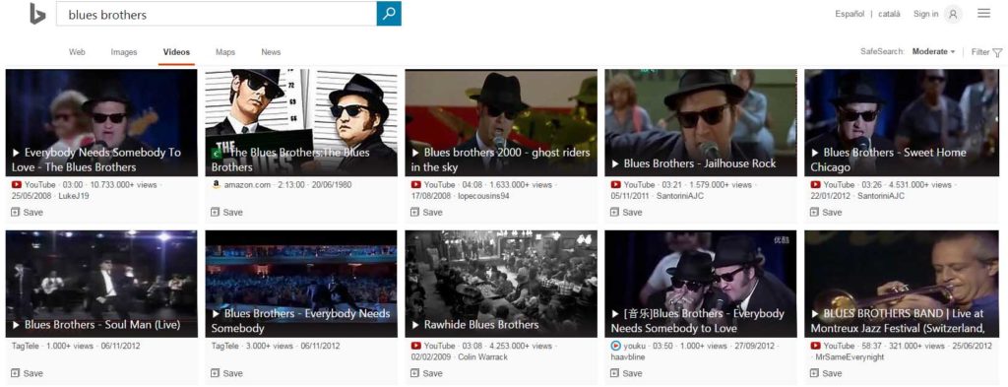This screenshot has width=1008, height=387.
Task: Click Save icon under Montreux Jazz Festival video
Action: click(815, 373)
